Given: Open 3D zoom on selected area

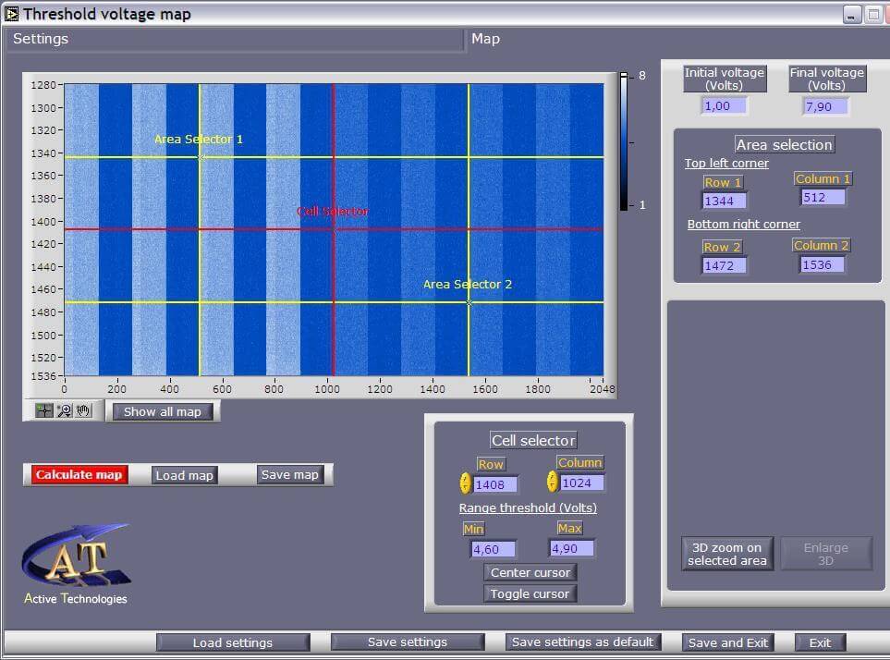Looking at the screenshot, I should click(x=726, y=554).
